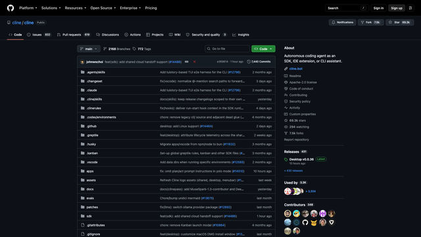Open the cline owner link
421x237 pixels.
pos(16,22)
